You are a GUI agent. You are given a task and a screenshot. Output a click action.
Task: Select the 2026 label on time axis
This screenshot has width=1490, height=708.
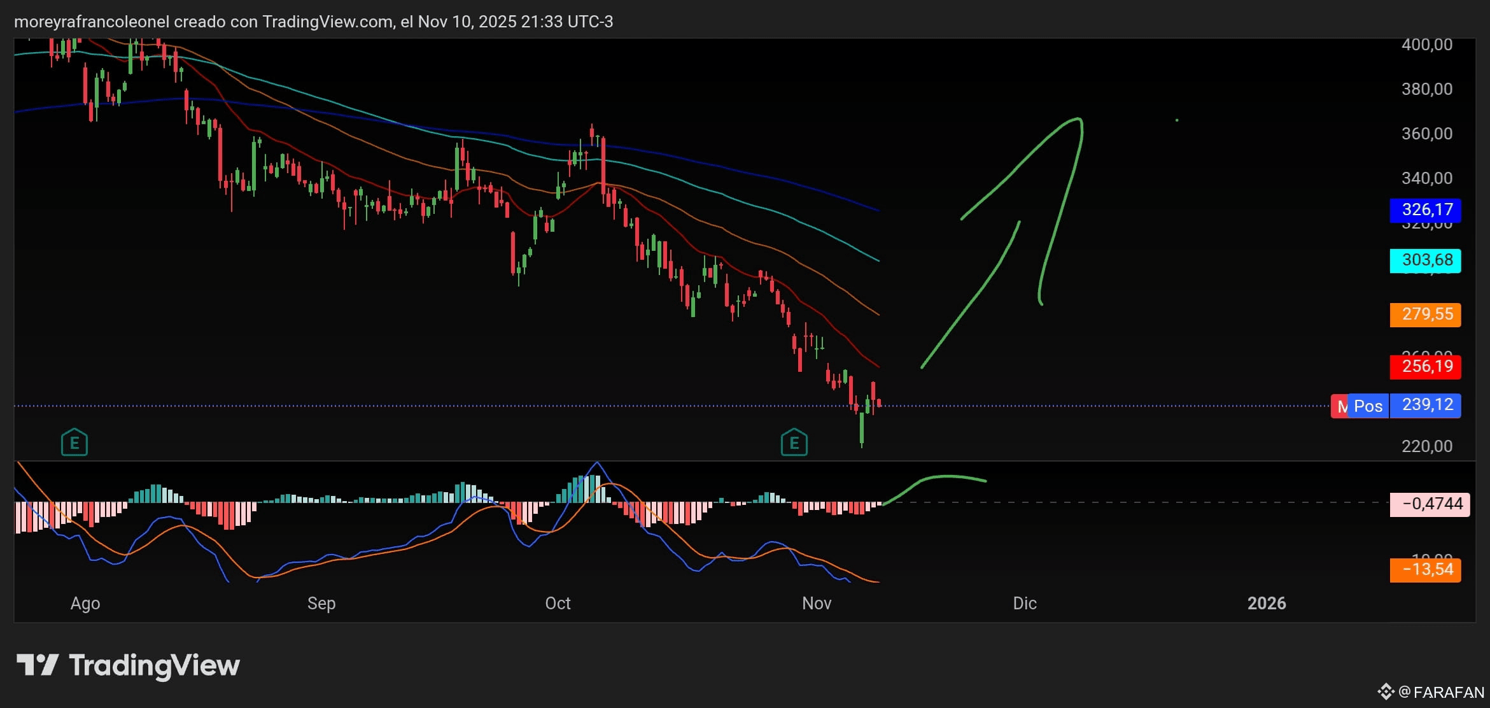[x=1267, y=604]
